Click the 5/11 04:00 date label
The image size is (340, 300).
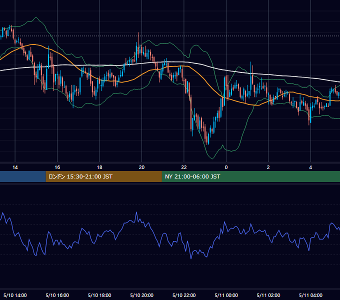click(x=310, y=295)
